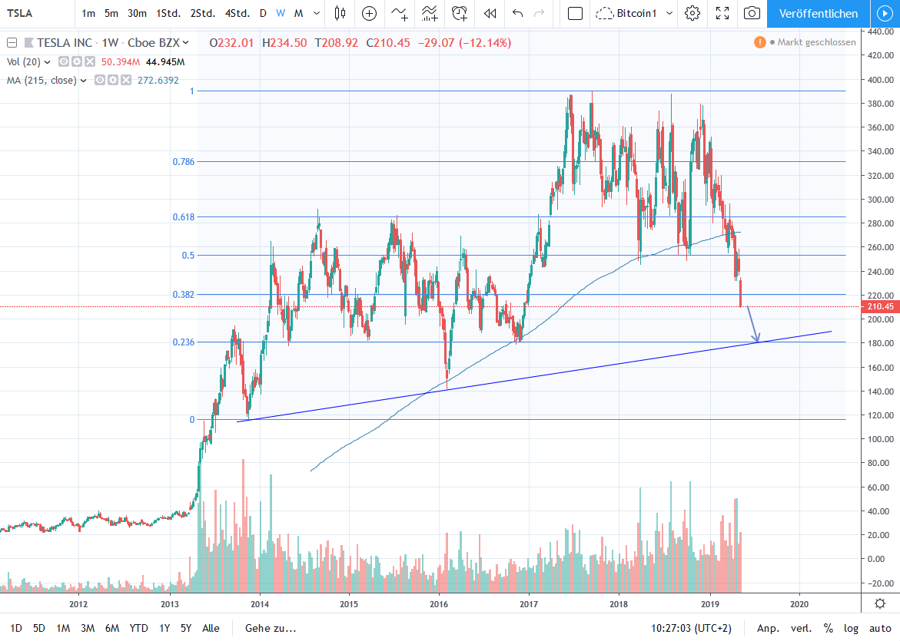Select the 1m timeframe

(x=88, y=13)
